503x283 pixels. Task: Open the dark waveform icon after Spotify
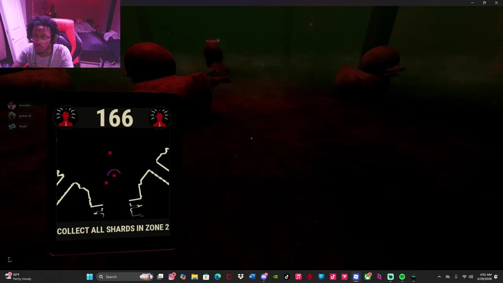(413, 277)
